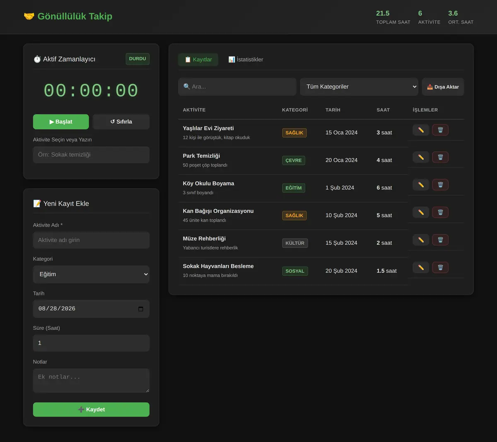Export records with Dışa Aktar
Image resolution: width=497 pixels, height=442 pixels.
[443, 87]
